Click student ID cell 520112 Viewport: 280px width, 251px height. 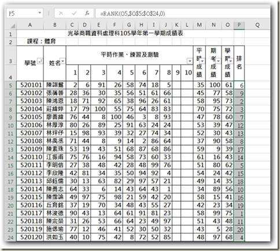tap(30, 173)
